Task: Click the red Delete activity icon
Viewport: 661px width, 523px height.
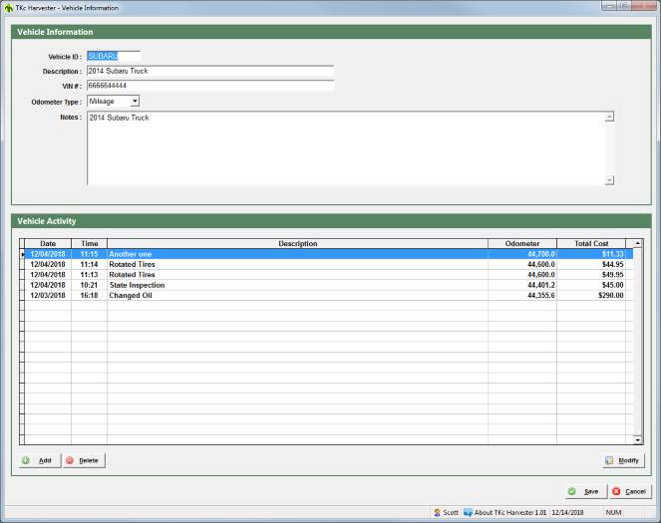Action: pos(70,460)
